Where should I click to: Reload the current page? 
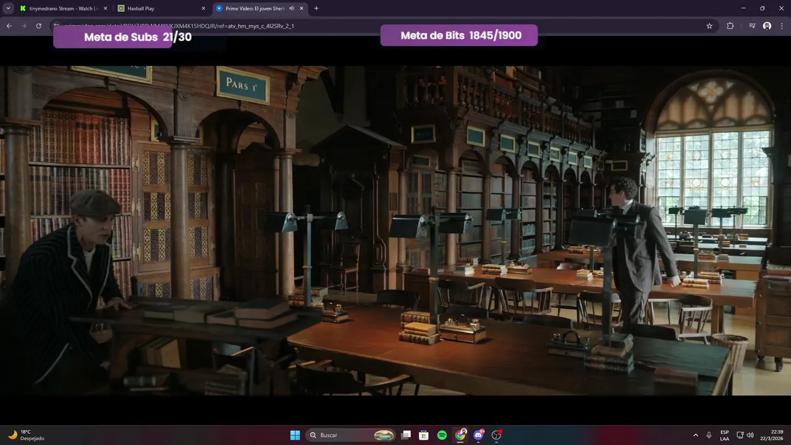pyautogui.click(x=38, y=26)
